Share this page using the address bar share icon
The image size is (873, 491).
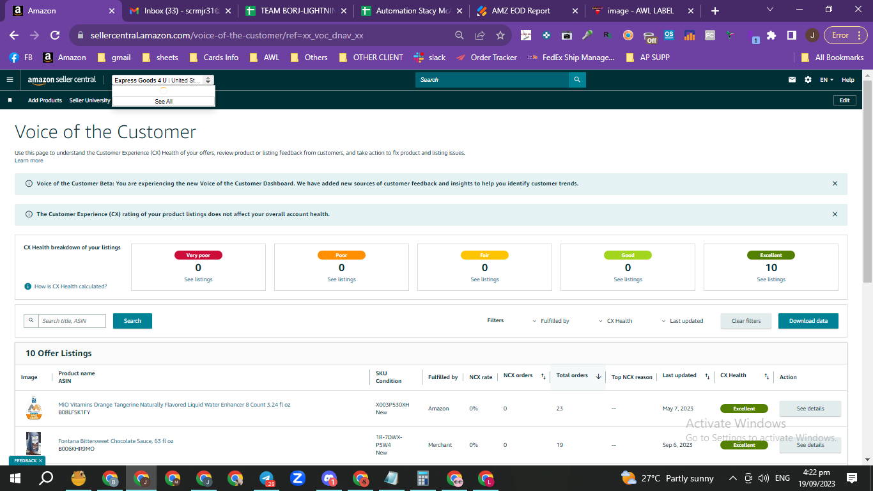pos(480,35)
